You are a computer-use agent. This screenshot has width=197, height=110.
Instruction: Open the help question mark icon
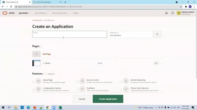pyautogui.click(x=172, y=13)
